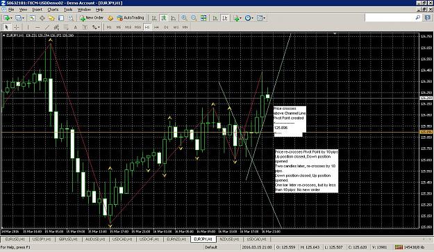
Task: Open the Insert menu
Action: pyautogui.click(x=37, y=10)
